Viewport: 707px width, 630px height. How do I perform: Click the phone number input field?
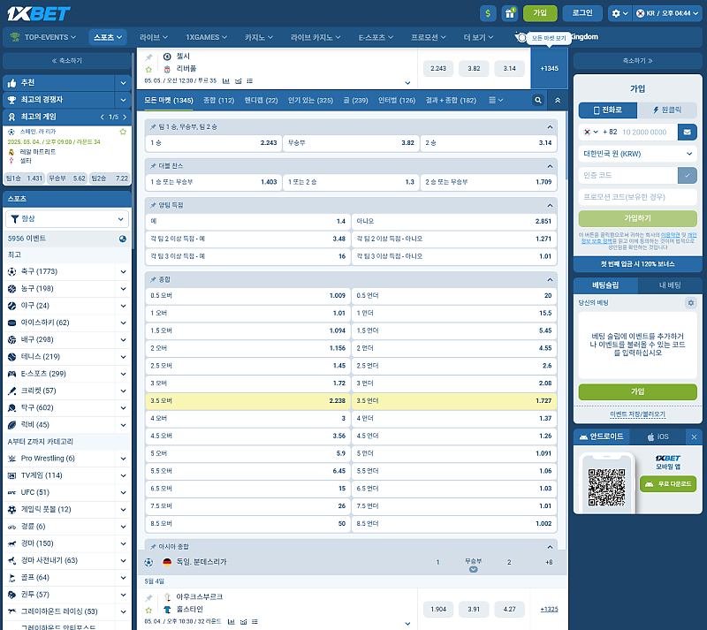647,132
